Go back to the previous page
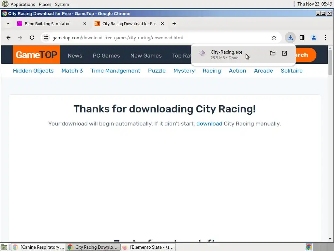 point(8,38)
